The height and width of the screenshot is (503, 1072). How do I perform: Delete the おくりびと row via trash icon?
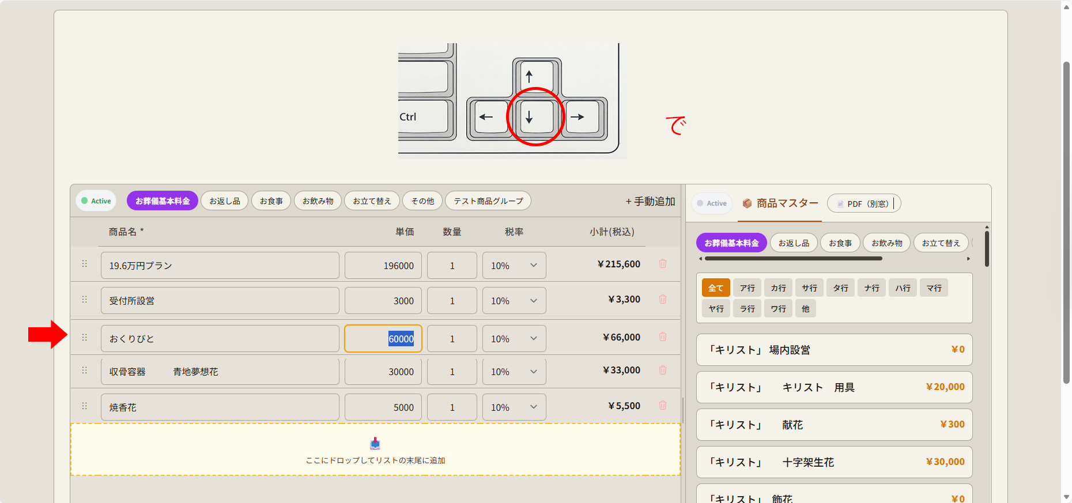click(x=663, y=337)
